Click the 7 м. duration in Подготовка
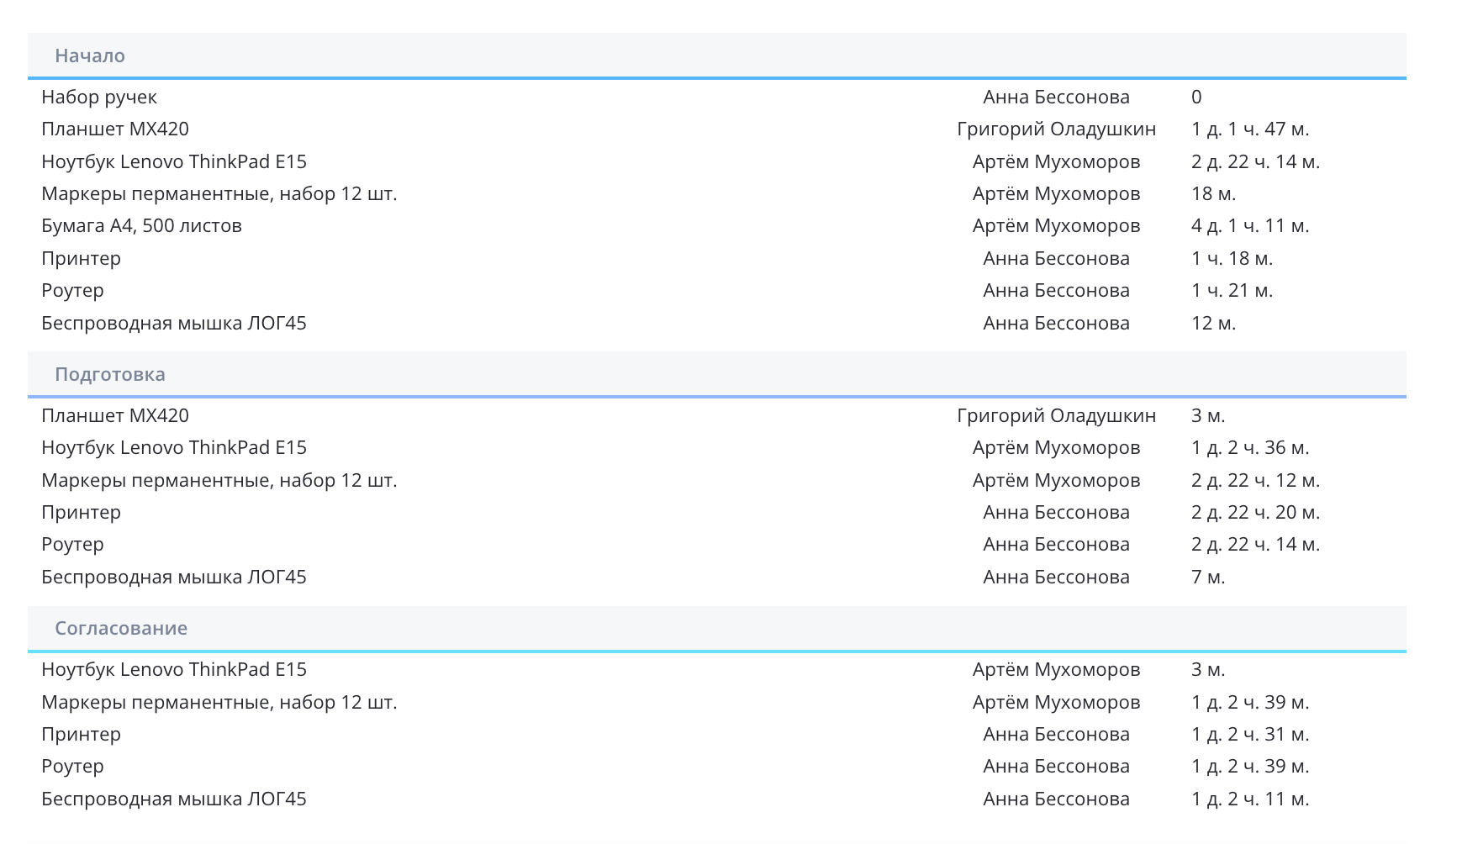Image resolution: width=1462 pixels, height=844 pixels. (x=1208, y=578)
